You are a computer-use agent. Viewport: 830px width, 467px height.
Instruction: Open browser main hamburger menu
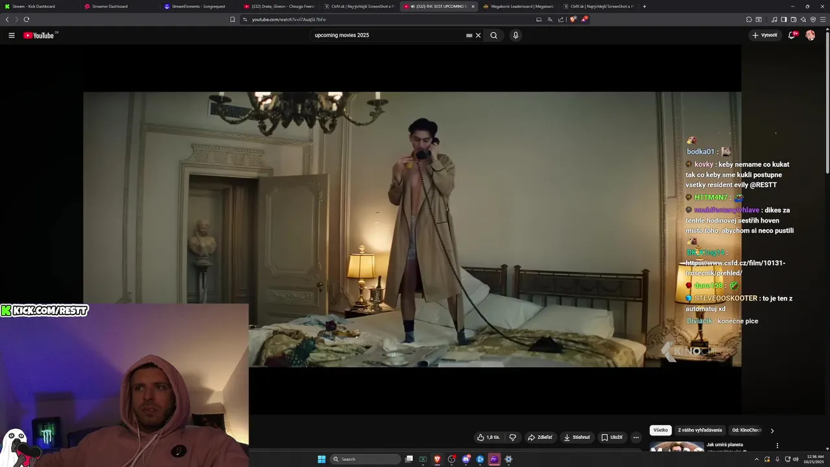pos(823,19)
